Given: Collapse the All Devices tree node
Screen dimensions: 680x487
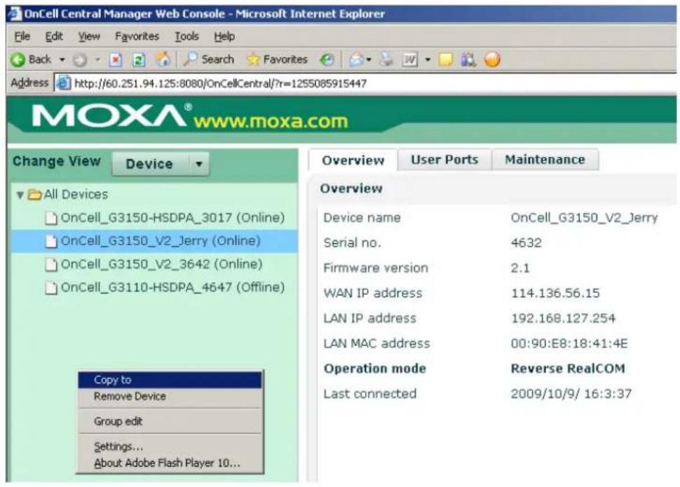Looking at the screenshot, I should click(x=20, y=195).
